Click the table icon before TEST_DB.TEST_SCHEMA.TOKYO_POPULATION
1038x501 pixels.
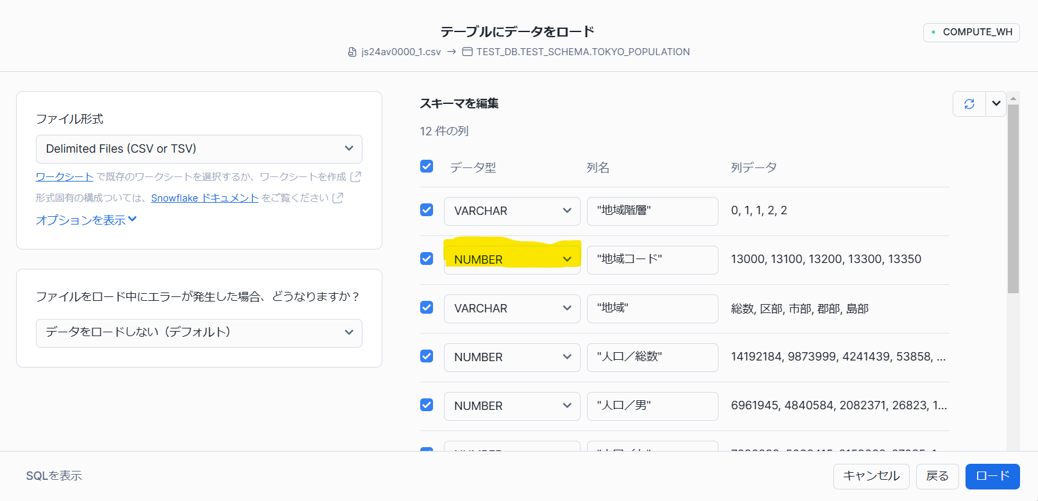[468, 52]
